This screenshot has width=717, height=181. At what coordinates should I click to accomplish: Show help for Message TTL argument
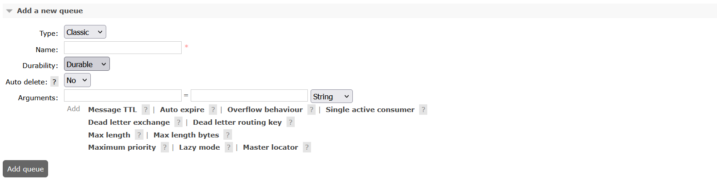click(x=146, y=109)
